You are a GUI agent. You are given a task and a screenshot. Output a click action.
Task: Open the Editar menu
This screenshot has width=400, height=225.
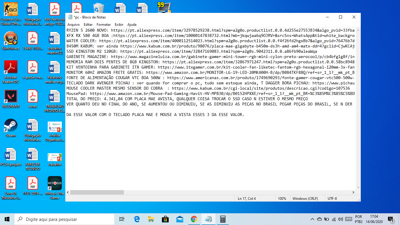coord(88,25)
